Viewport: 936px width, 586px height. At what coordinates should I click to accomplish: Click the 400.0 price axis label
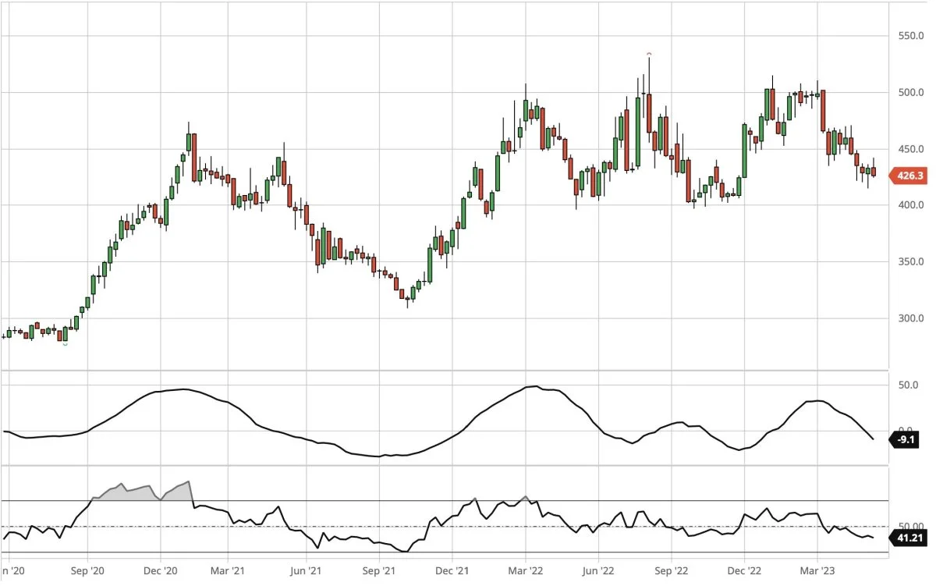pyautogui.click(x=909, y=205)
